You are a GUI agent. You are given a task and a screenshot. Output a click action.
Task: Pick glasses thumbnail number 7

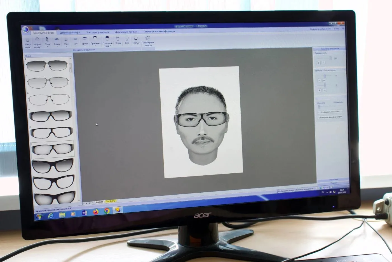pyautogui.click(x=50, y=116)
